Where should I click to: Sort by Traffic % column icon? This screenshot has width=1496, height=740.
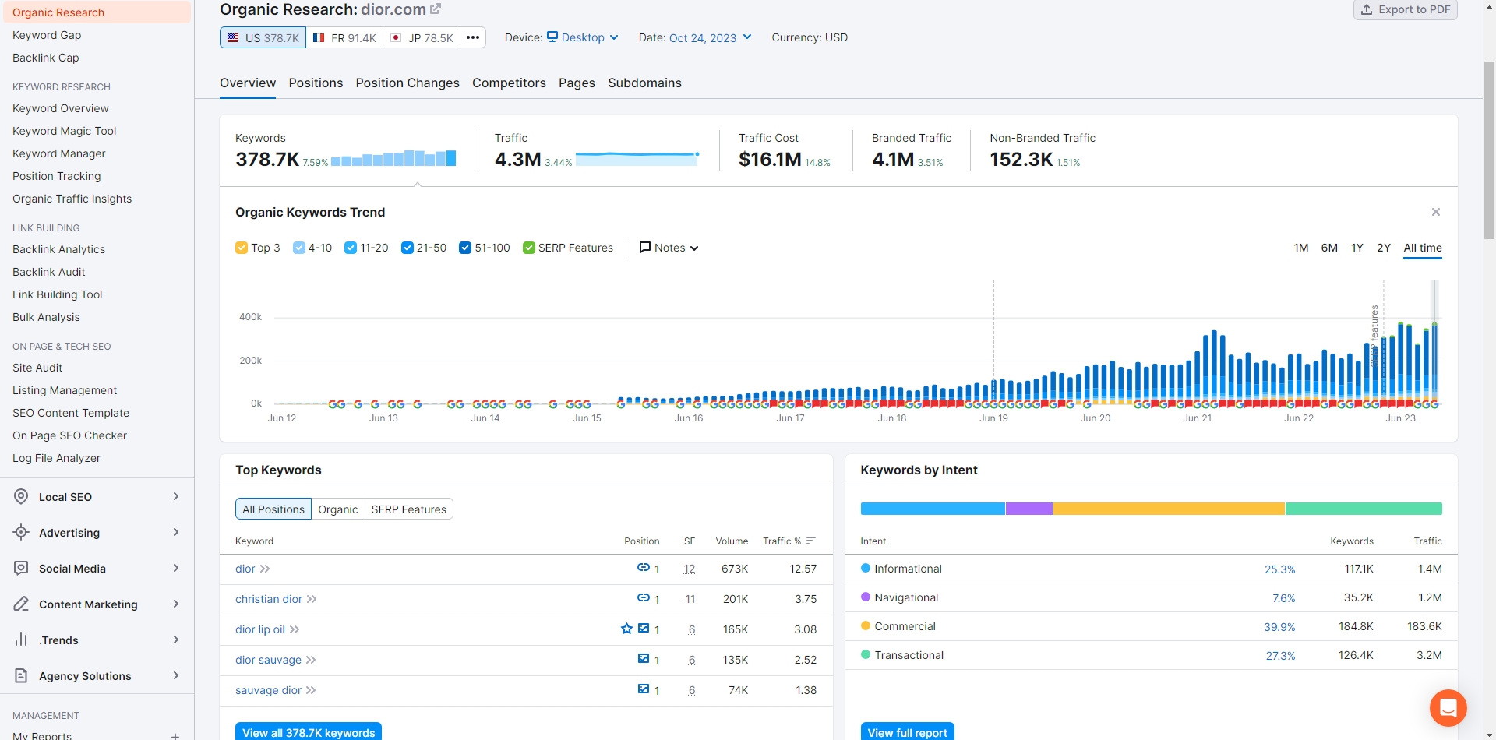(811, 541)
